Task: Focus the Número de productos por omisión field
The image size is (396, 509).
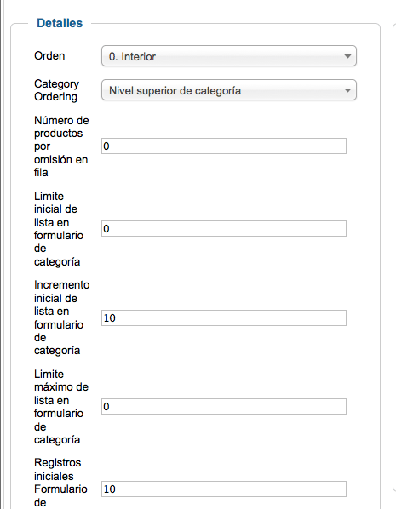Action: pyautogui.click(x=224, y=146)
